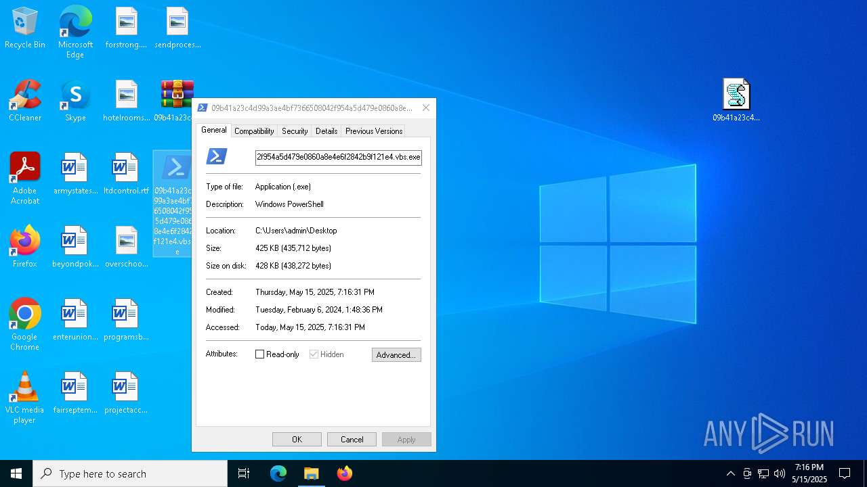Confirm the Properties dialog with OK
The image size is (867, 487).
coord(297,440)
